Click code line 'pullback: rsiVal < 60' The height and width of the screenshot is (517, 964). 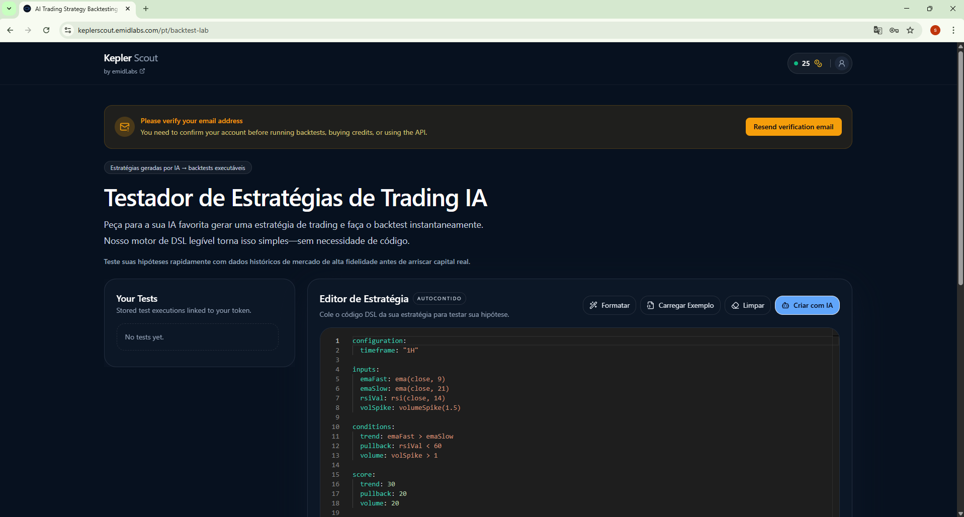pos(401,446)
